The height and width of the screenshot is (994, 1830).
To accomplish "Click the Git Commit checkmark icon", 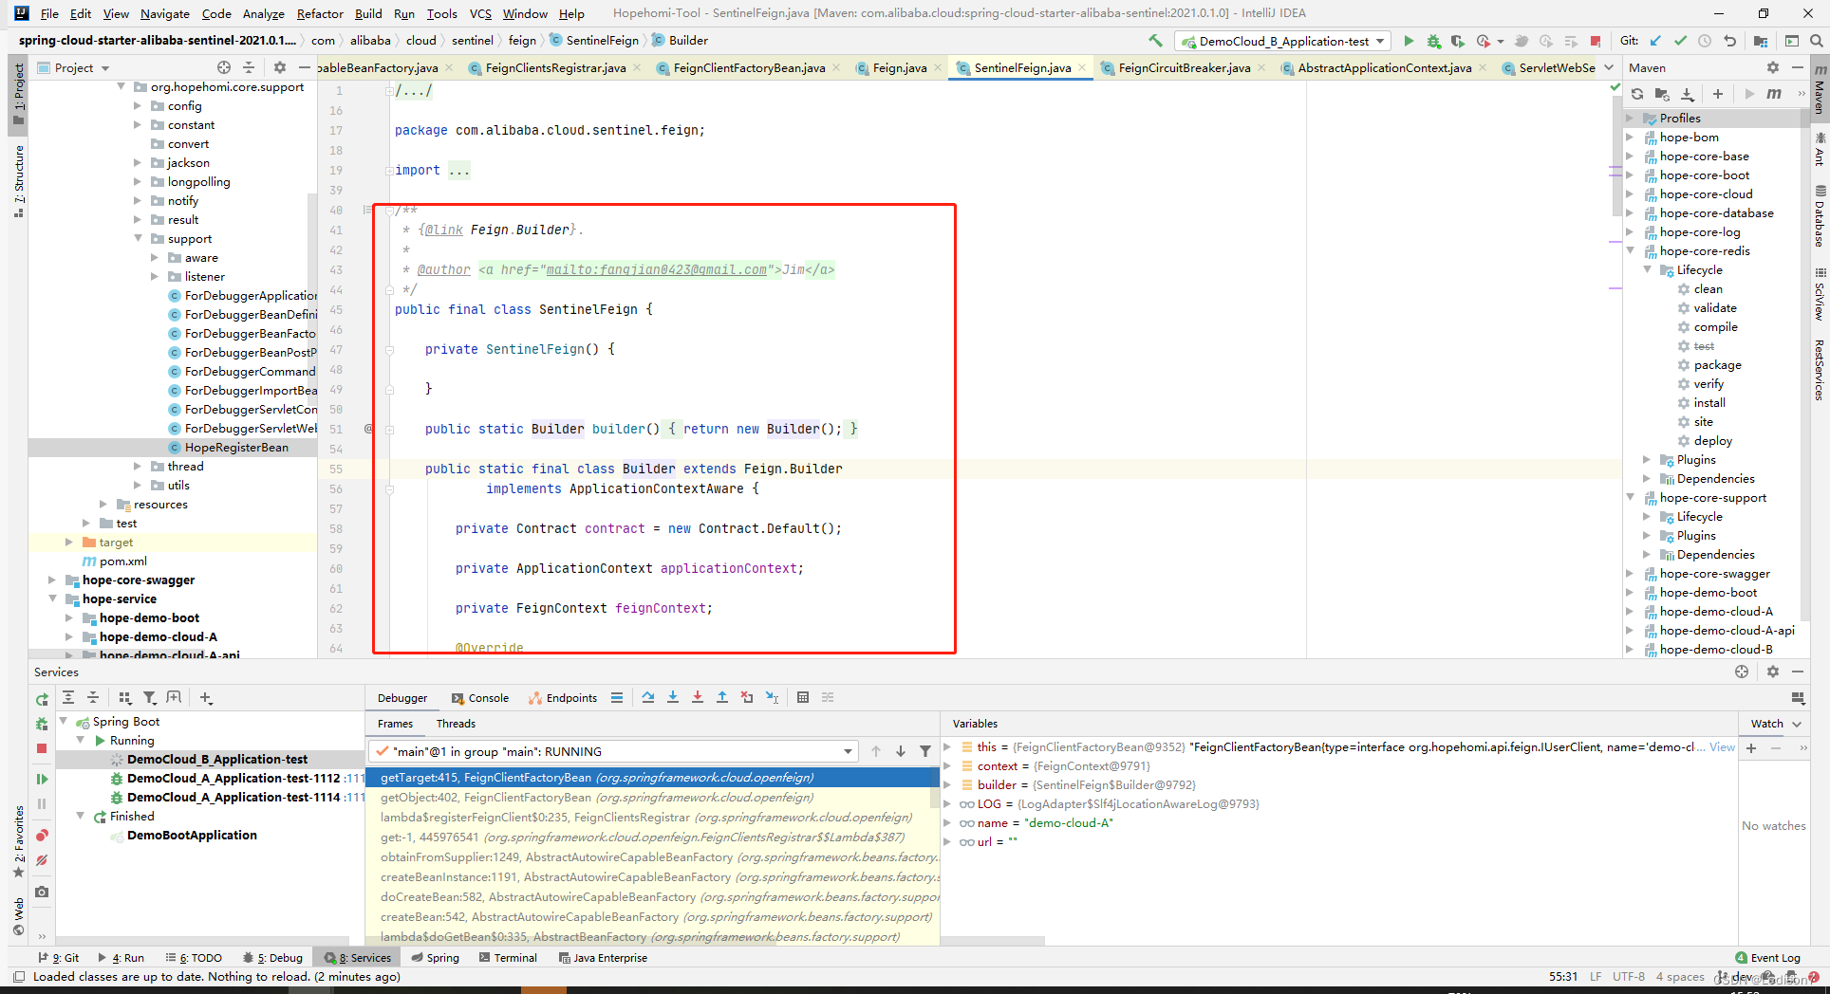I will pos(1680,41).
